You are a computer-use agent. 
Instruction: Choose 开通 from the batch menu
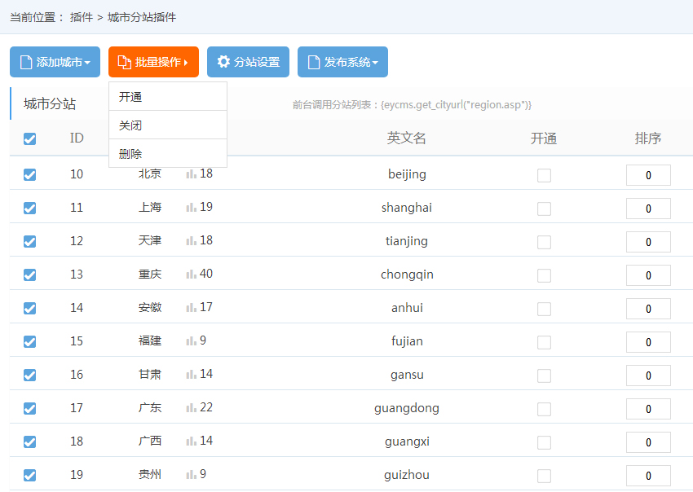130,97
